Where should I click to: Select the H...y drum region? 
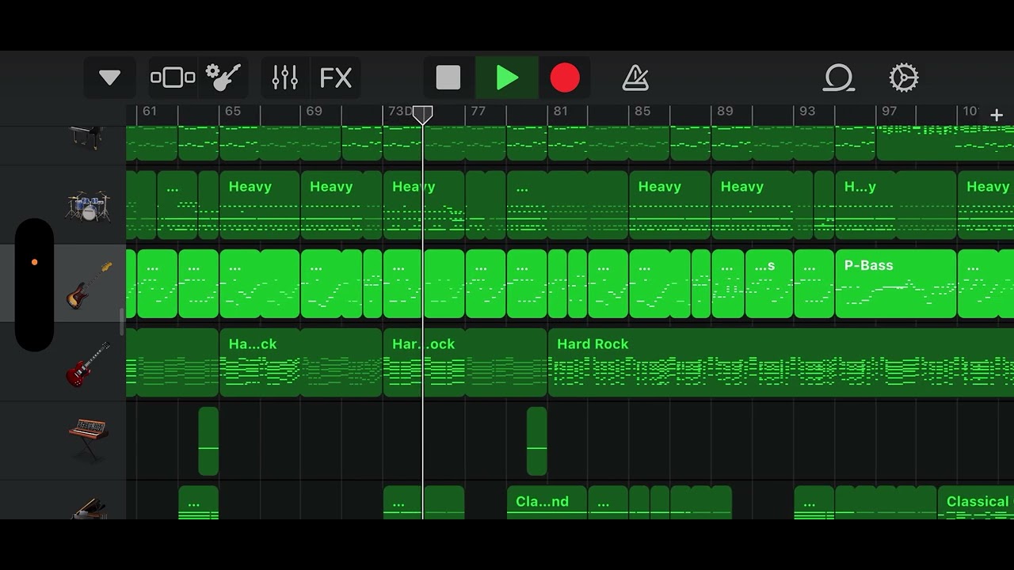point(895,204)
